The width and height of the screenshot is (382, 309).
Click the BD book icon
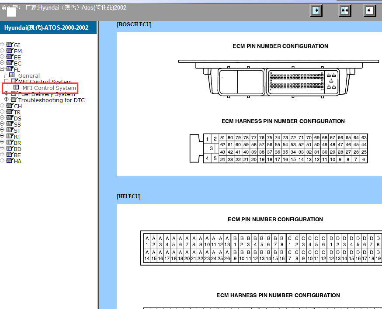tap(10, 148)
